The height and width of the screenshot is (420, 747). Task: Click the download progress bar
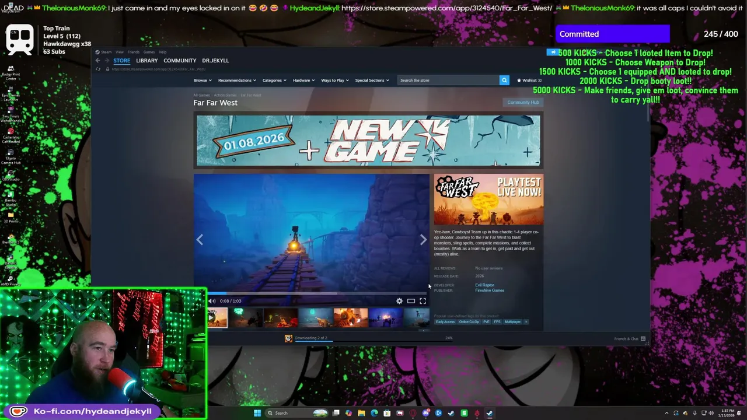[x=373, y=340]
